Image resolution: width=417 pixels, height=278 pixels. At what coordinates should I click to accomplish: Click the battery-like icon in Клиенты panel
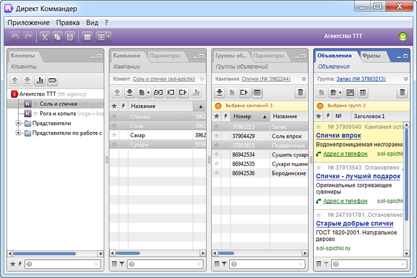[x=53, y=80]
